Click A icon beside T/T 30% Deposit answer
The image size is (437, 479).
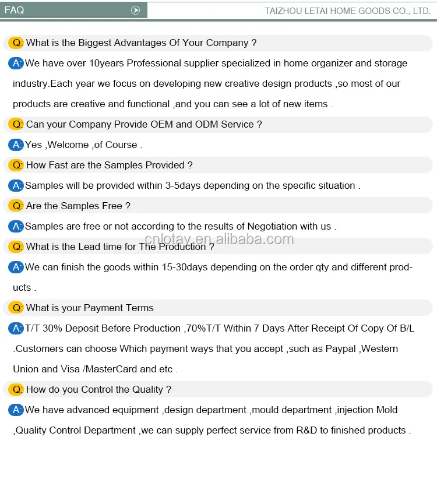tap(16, 328)
